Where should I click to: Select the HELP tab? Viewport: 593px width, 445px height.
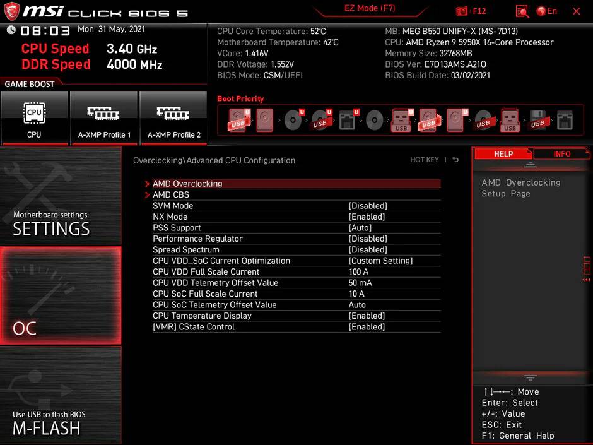[x=503, y=154]
